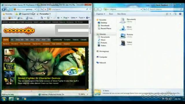The image size is (185, 104).
Task: Click the Send Feedback link
Action: point(162,5)
